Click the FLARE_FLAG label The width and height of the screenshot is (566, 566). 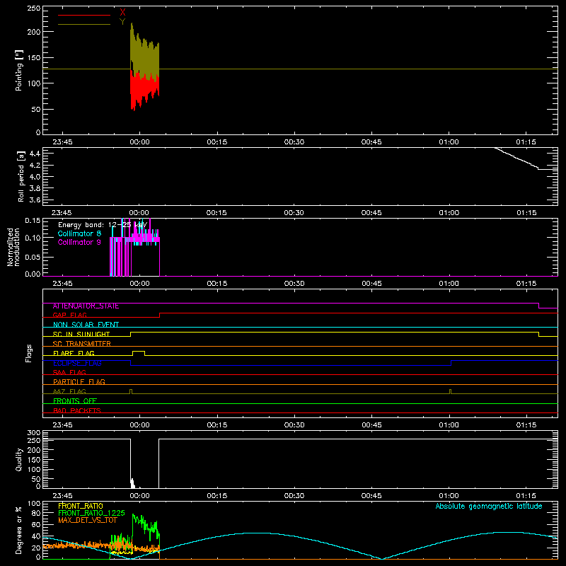click(74, 353)
